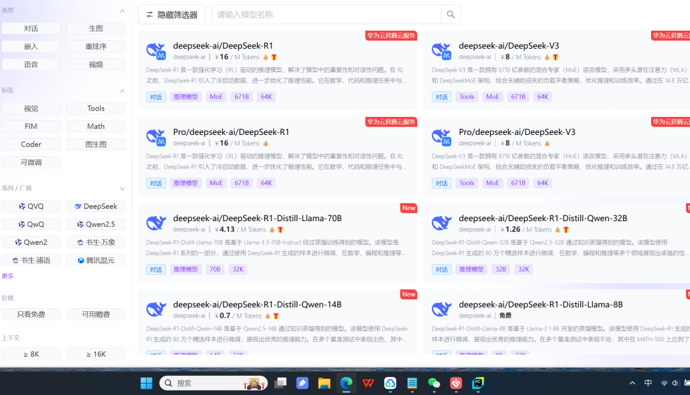Screen dimensions: 690x395
Task: Select the ≥ 16K context filter
Action: pos(96,354)
